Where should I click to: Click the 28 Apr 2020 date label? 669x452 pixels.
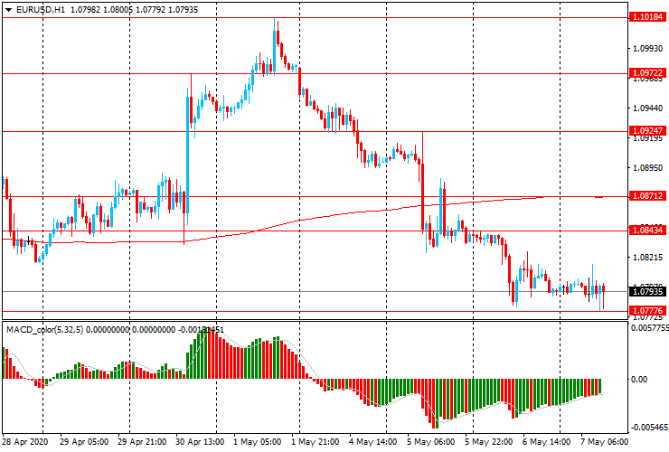click(x=25, y=441)
